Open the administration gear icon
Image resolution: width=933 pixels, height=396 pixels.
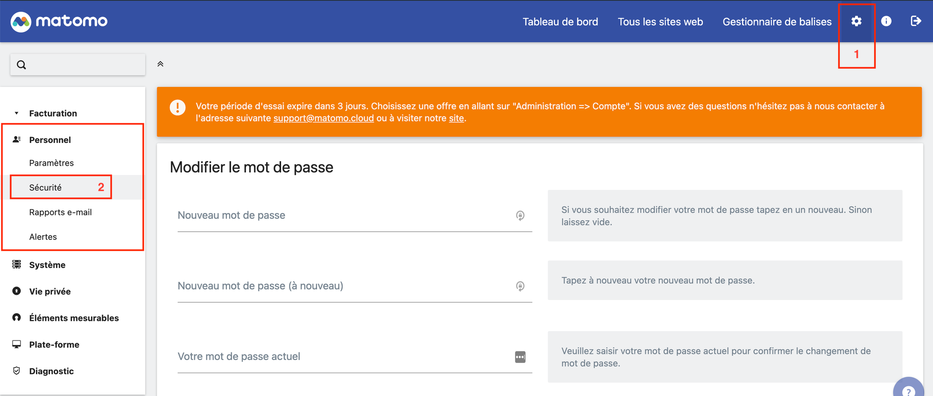(856, 21)
